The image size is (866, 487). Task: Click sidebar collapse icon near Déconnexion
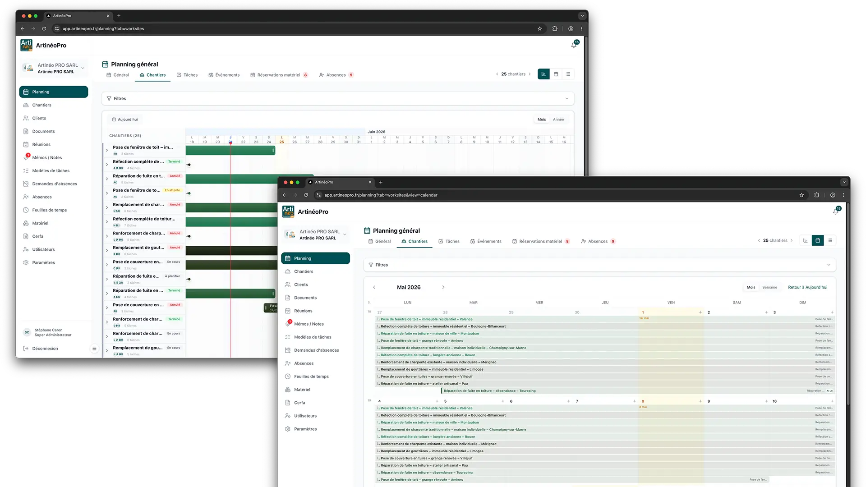[x=94, y=349]
